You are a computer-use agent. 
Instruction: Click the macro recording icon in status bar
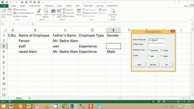pos(9,102)
